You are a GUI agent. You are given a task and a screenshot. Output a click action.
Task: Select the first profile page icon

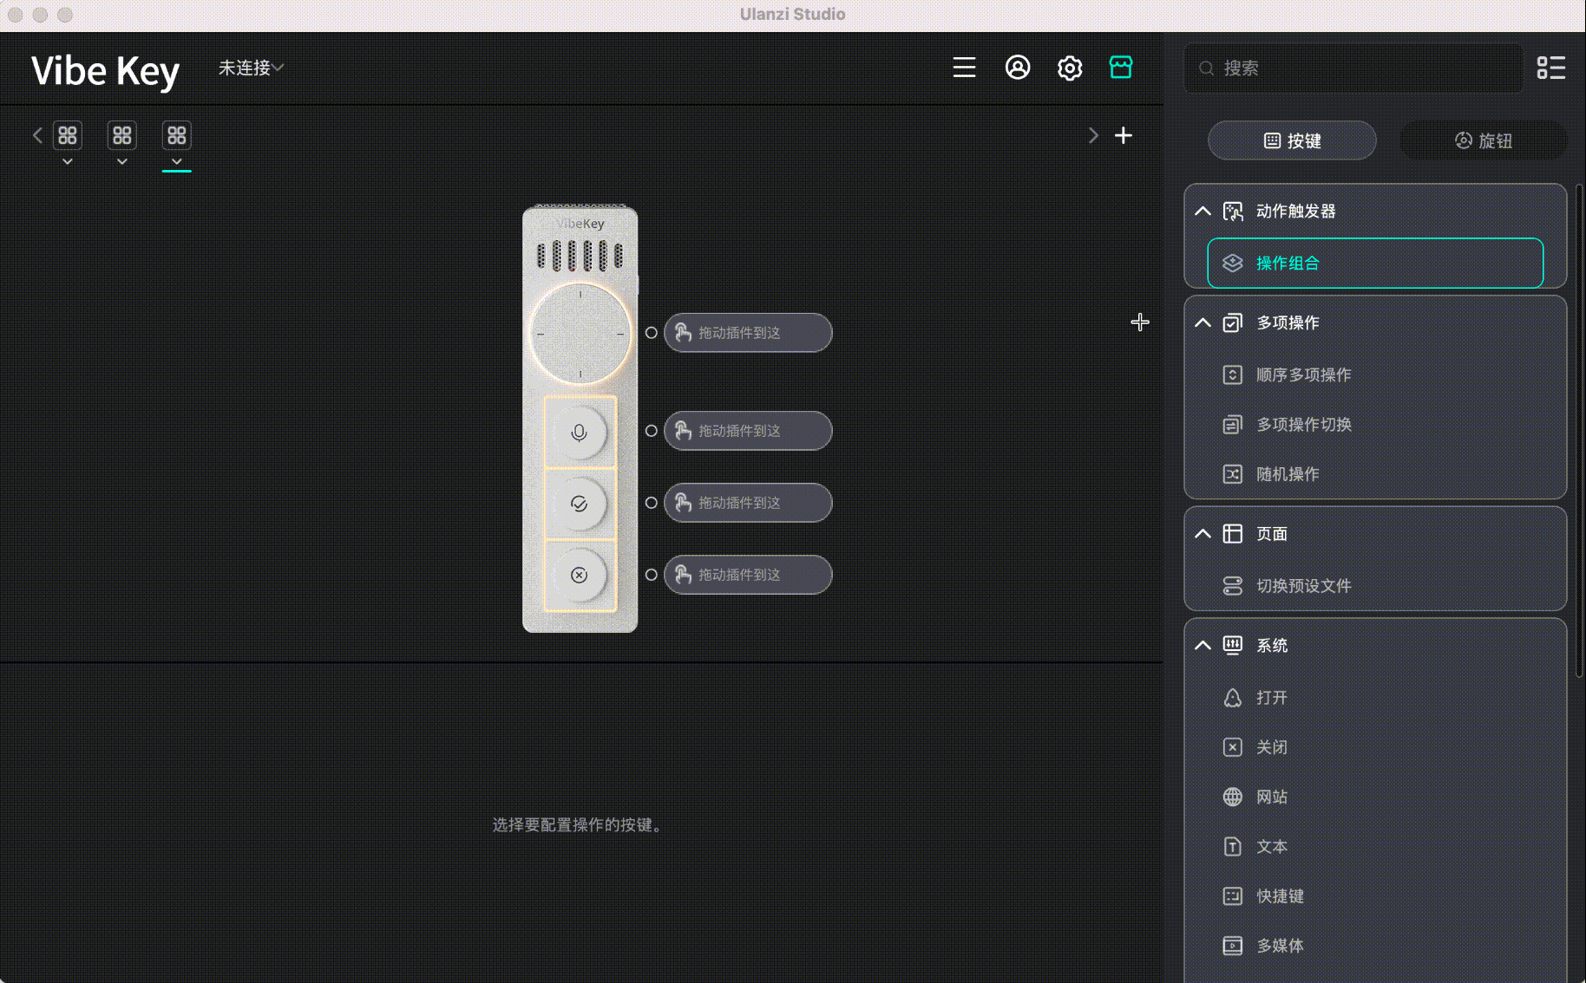68,135
